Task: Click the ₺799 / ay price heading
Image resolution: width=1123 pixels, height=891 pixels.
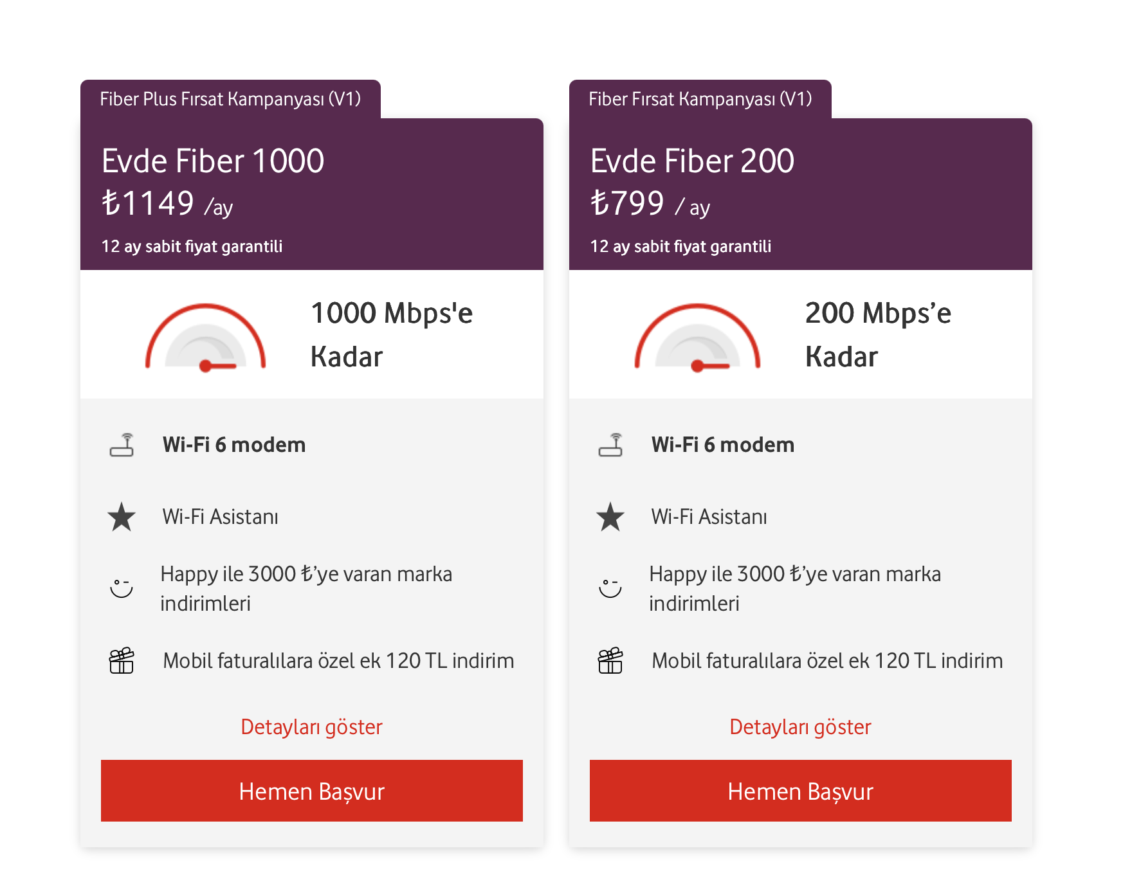Action: (x=650, y=204)
